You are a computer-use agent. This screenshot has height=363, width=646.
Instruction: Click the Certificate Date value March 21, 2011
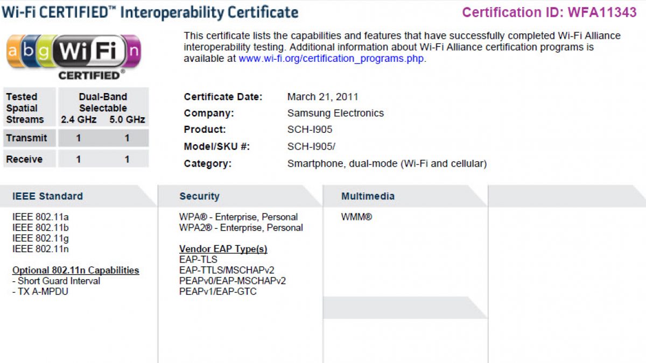point(322,97)
